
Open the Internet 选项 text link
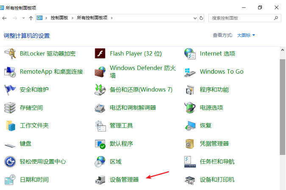[x=217, y=54]
